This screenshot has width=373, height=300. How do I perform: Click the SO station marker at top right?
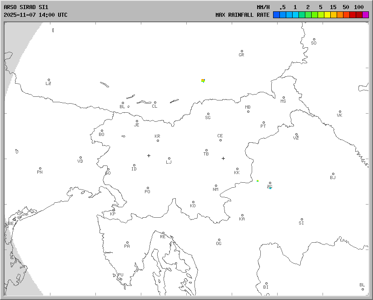(x=313, y=40)
